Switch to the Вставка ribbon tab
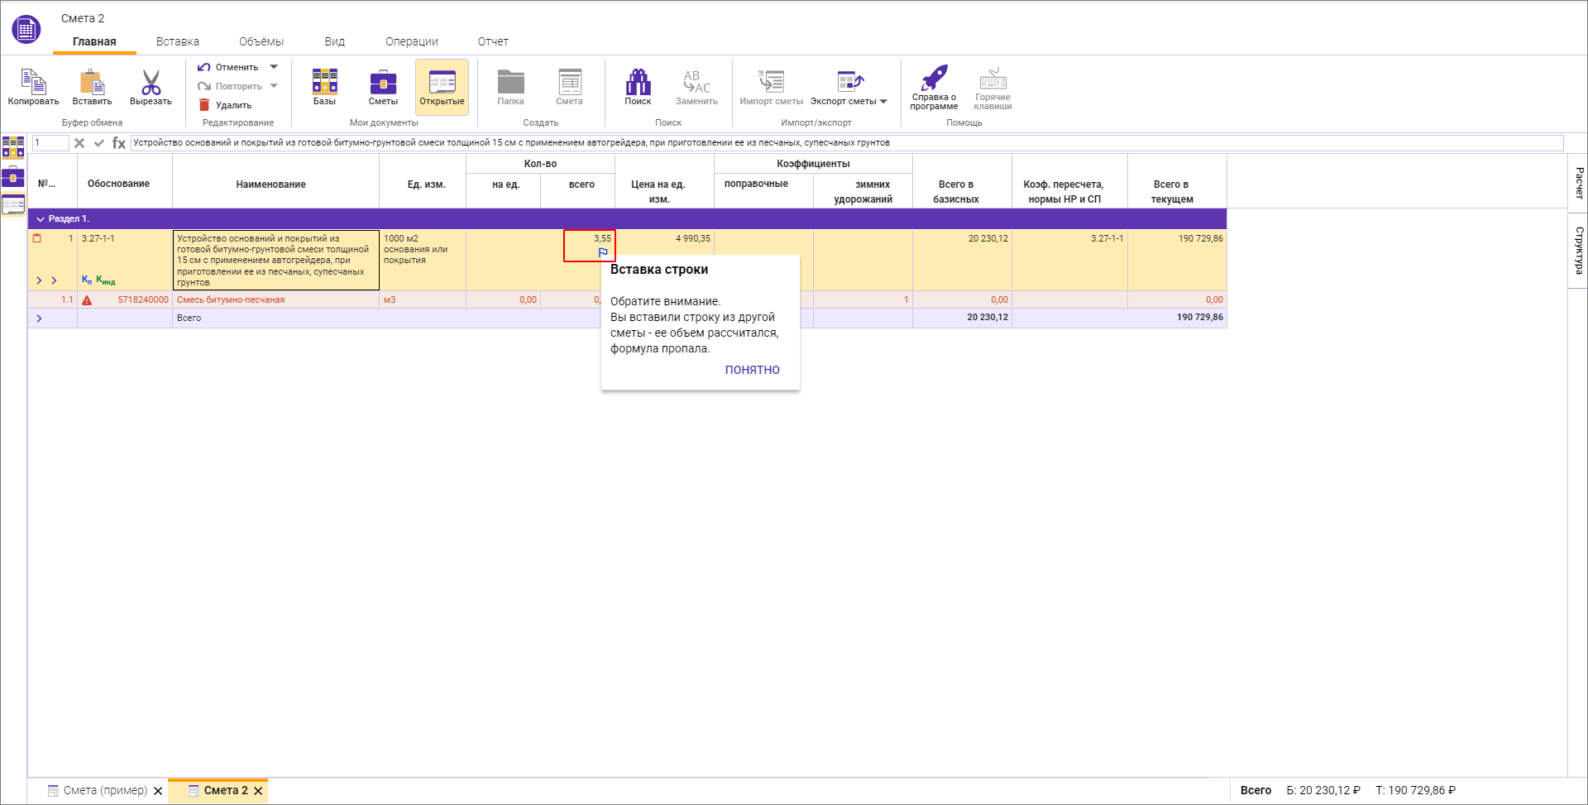This screenshot has width=1588, height=805. click(x=178, y=41)
